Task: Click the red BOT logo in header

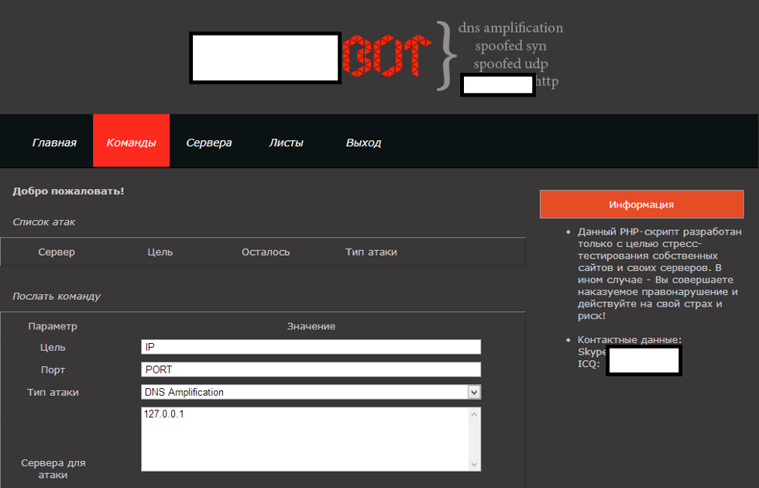Action: (386, 57)
